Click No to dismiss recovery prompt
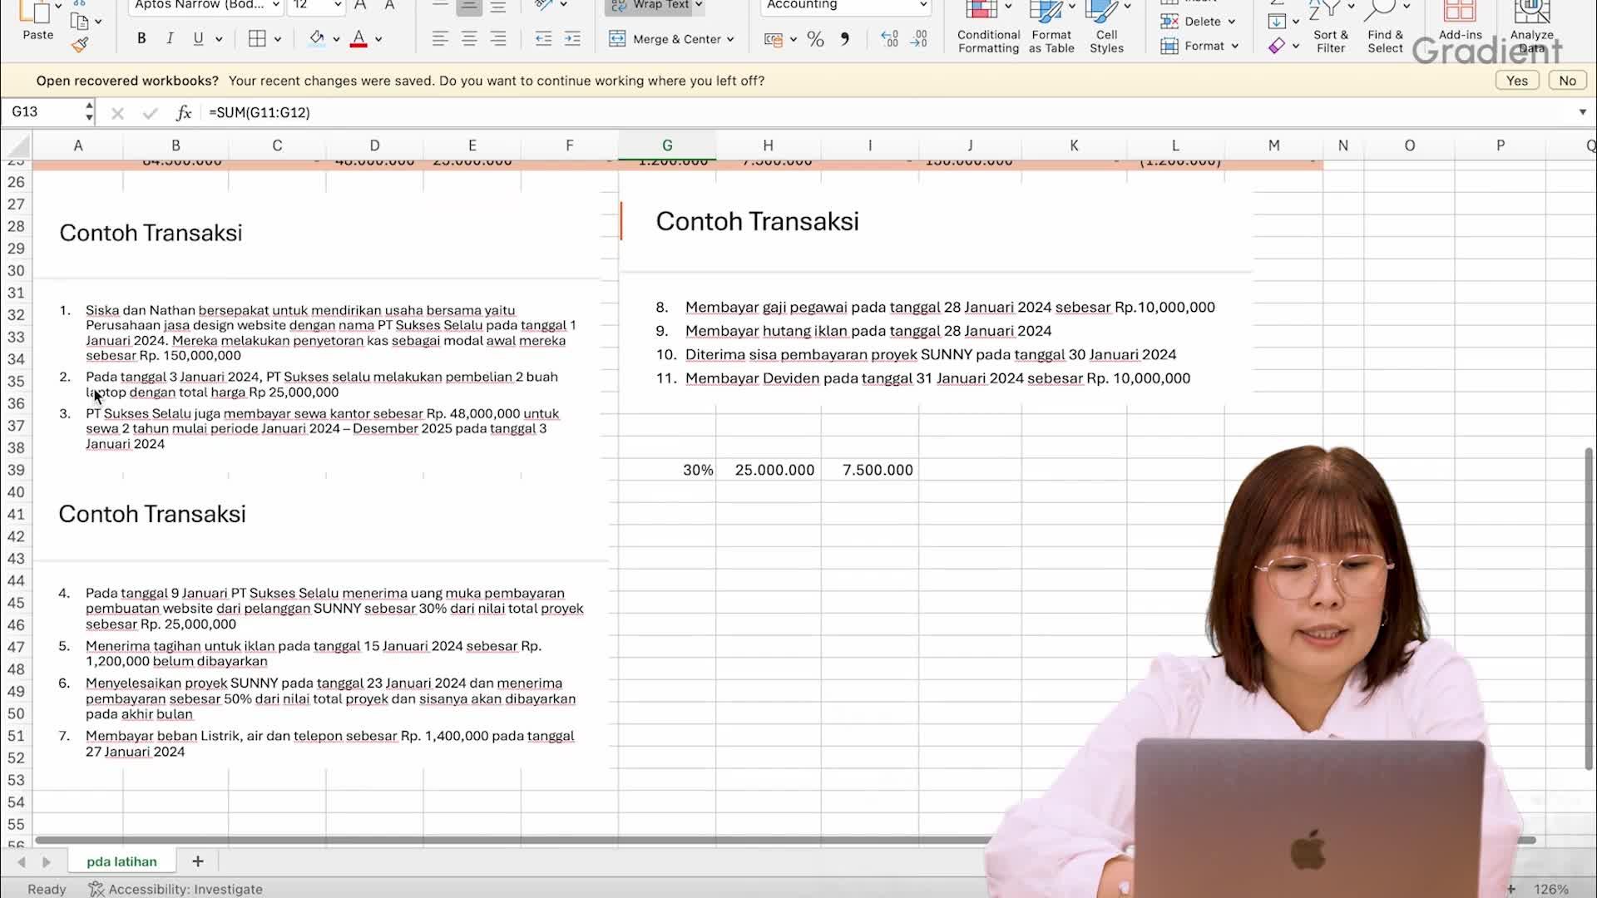 pyautogui.click(x=1567, y=80)
